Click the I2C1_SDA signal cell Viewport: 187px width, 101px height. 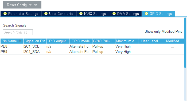coord(34,52)
